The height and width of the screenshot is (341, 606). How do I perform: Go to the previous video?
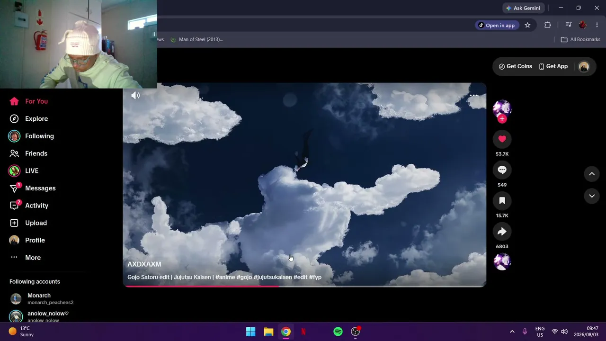click(x=592, y=174)
